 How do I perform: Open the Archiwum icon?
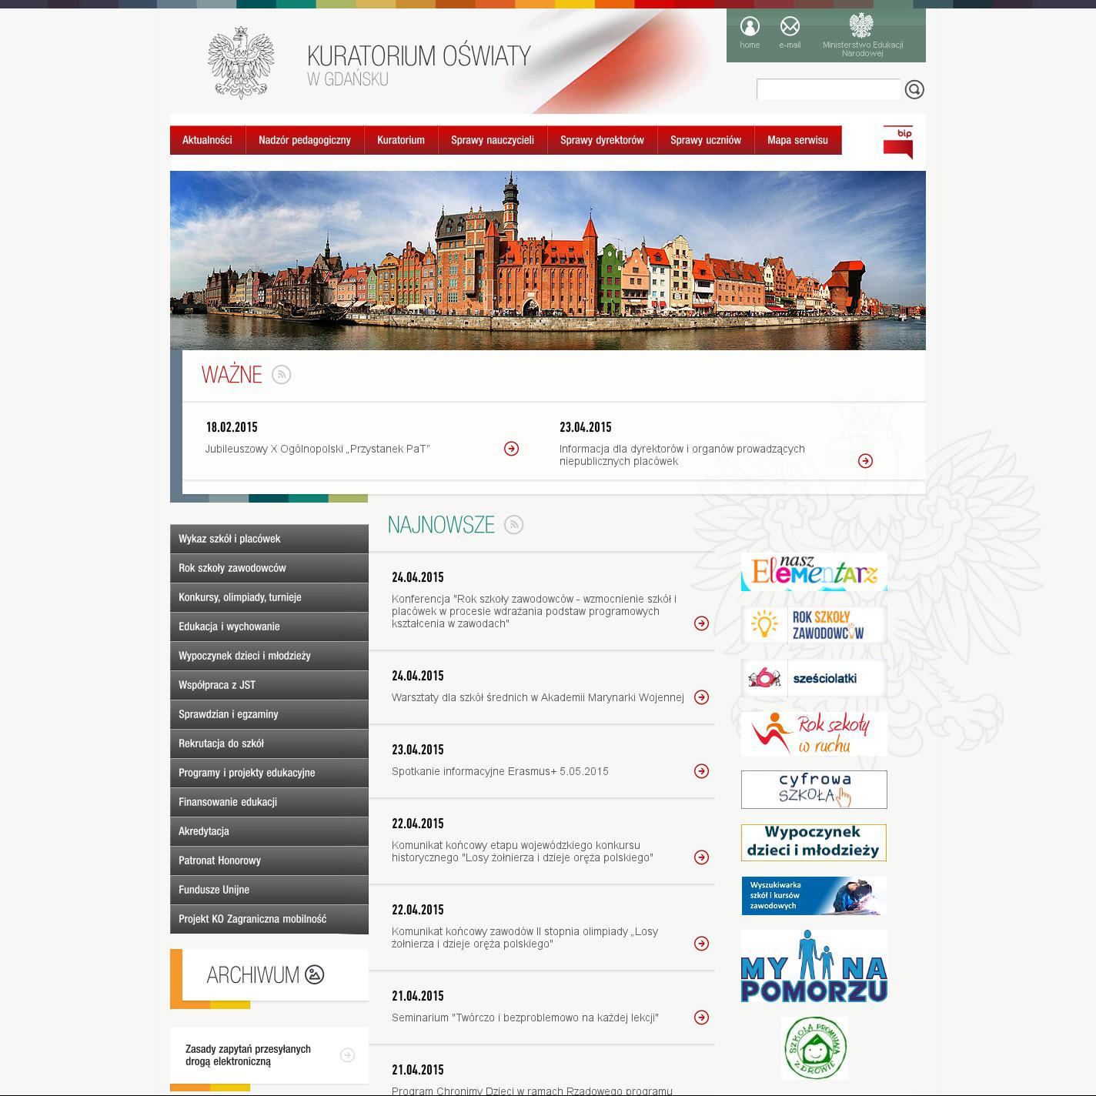(314, 974)
